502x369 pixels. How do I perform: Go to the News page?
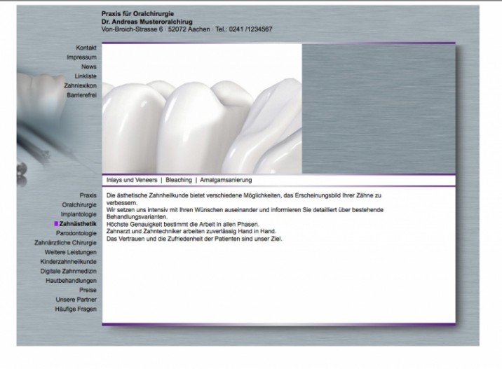point(88,67)
